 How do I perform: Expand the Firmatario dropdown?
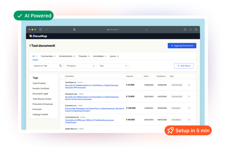click(81, 66)
